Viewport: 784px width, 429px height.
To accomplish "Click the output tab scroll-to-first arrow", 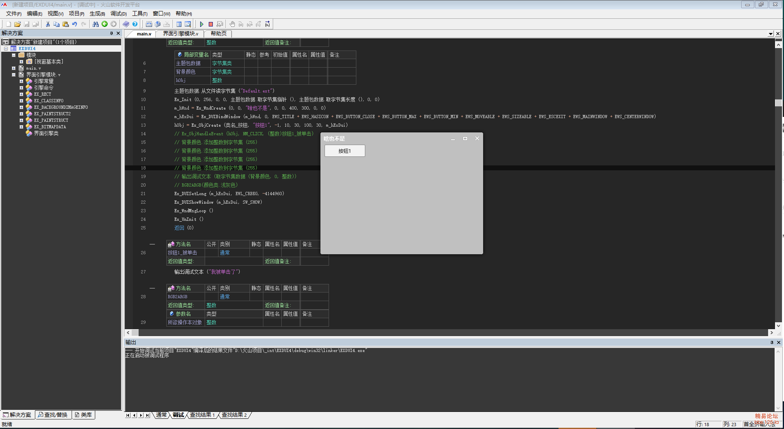I will pos(128,415).
